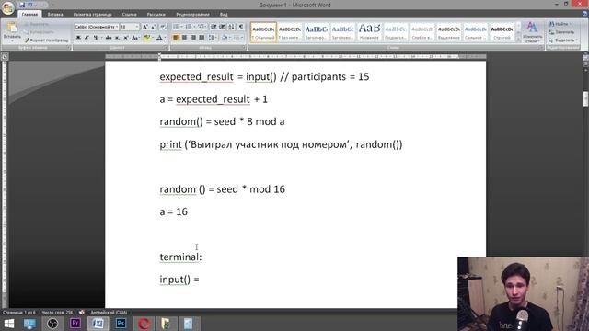
Task: Apply the Обычный (Normal) style
Action: coord(263,32)
